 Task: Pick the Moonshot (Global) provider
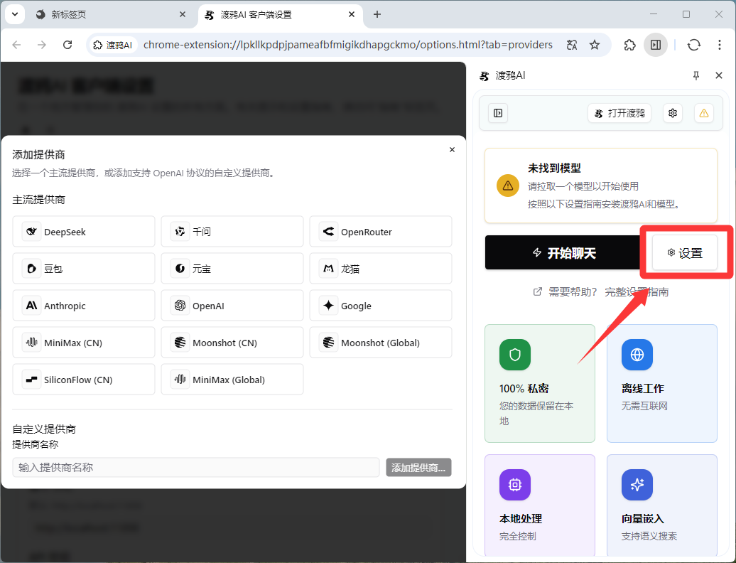(x=381, y=343)
